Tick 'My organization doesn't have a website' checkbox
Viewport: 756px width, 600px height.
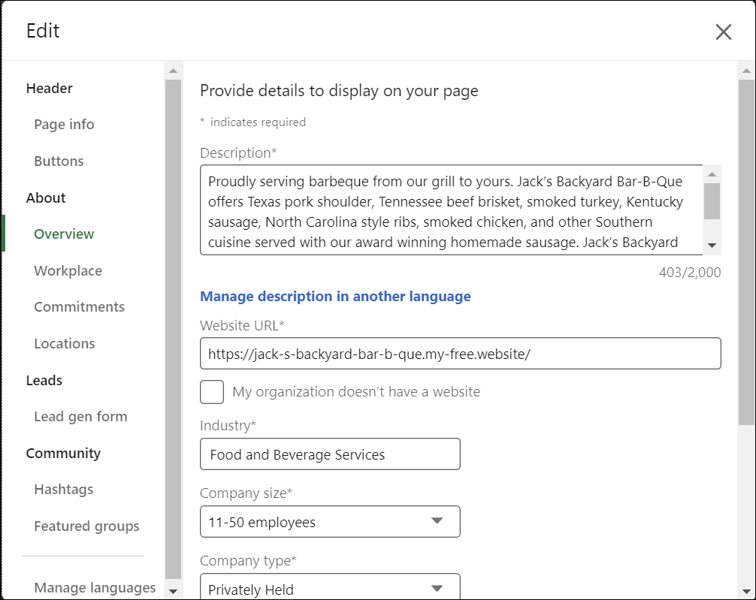tap(212, 392)
